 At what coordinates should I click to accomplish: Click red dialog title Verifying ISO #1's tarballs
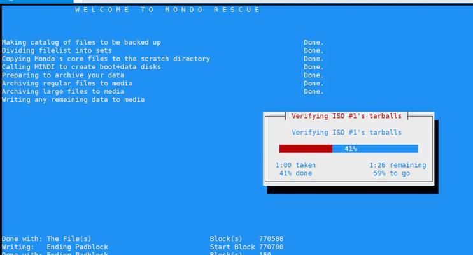(346, 116)
